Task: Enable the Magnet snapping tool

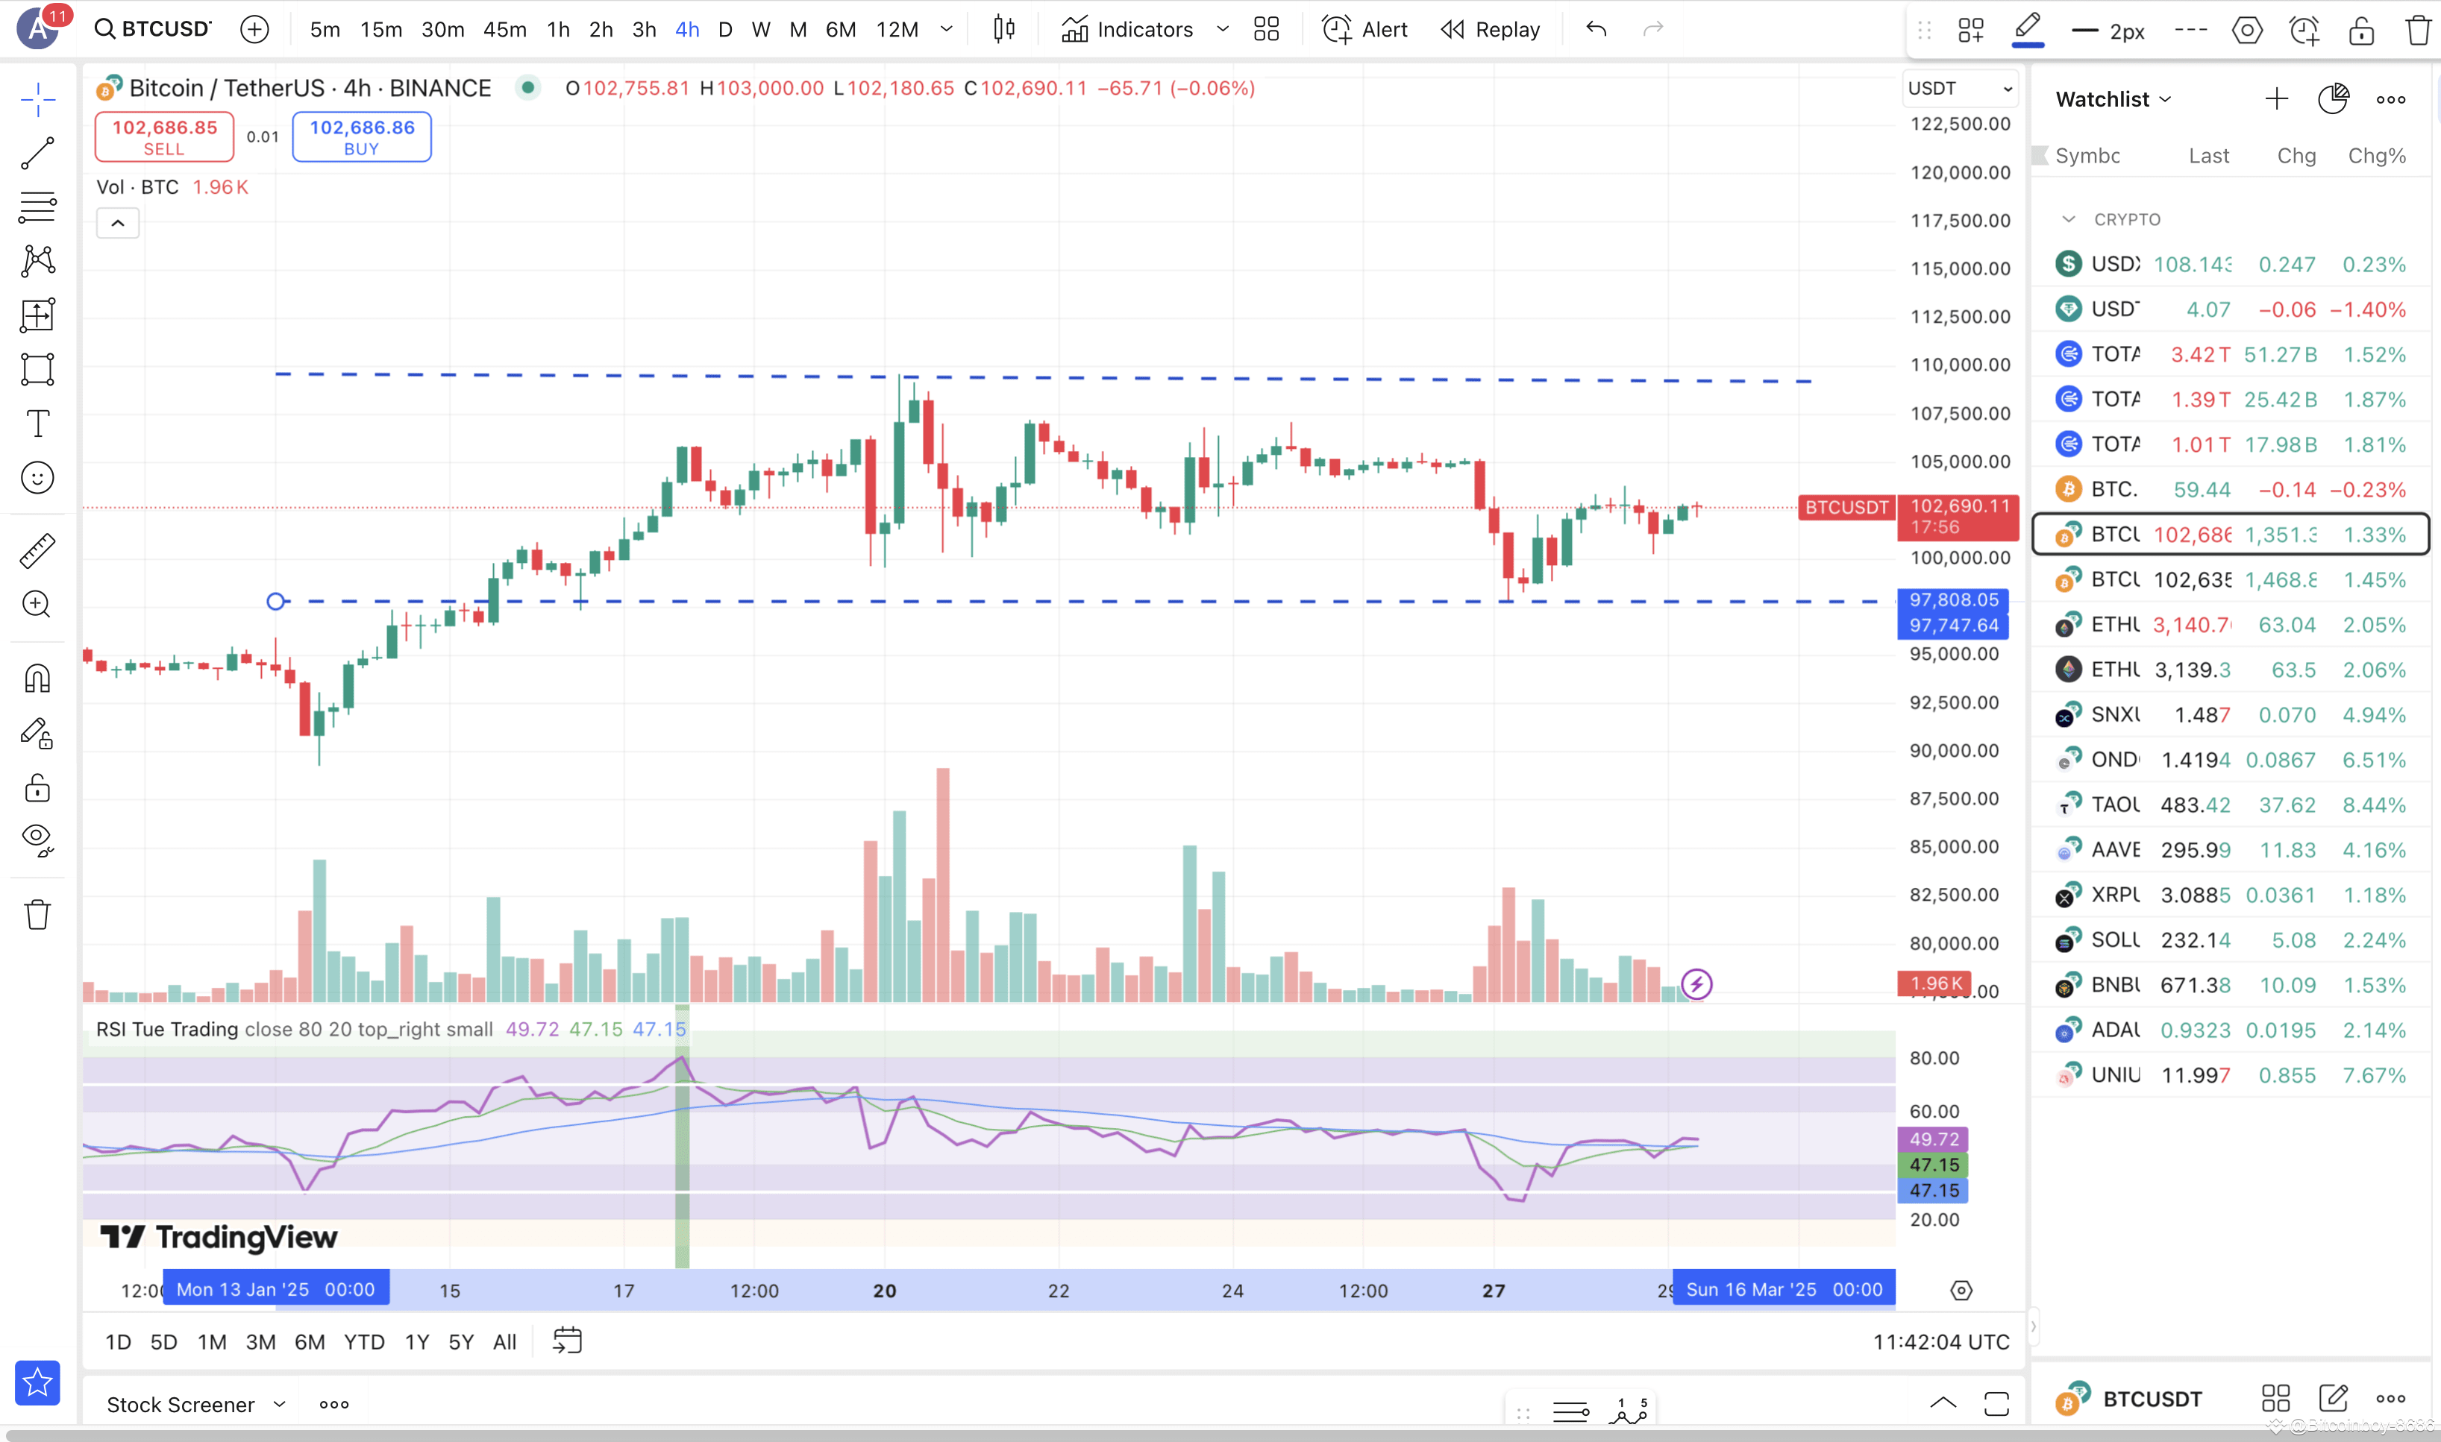Action: click(37, 677)
